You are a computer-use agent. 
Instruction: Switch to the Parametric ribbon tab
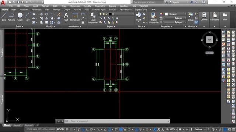point(37,10)
